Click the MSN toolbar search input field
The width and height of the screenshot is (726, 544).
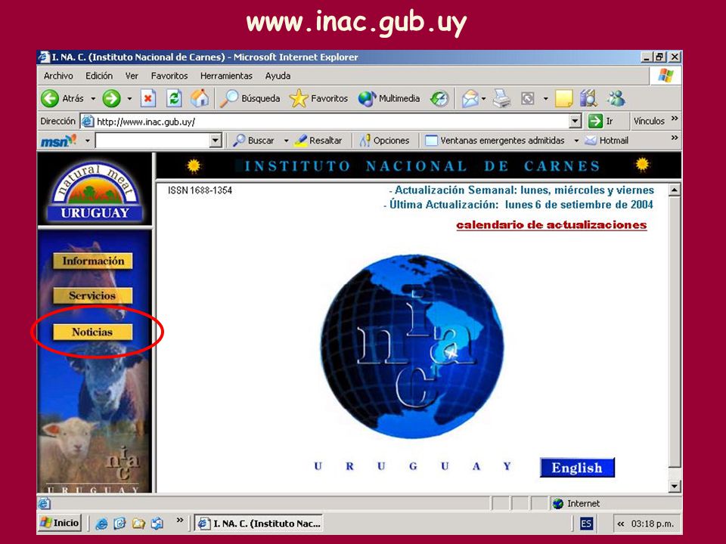point(152,141)
